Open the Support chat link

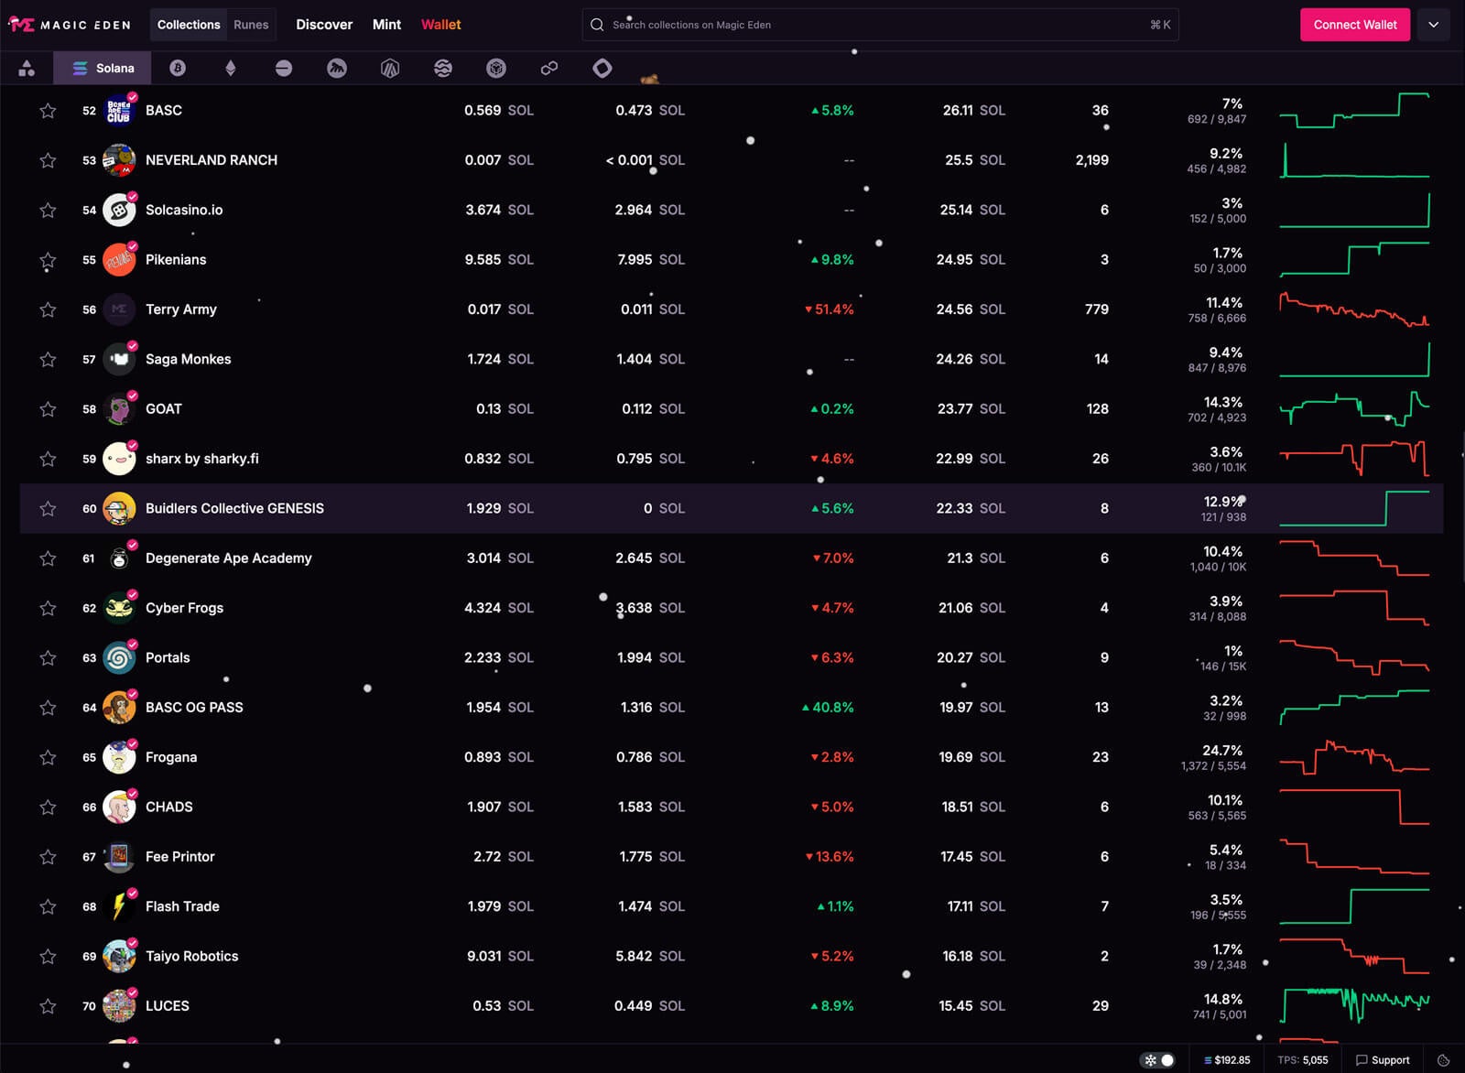[1383, 1059]
